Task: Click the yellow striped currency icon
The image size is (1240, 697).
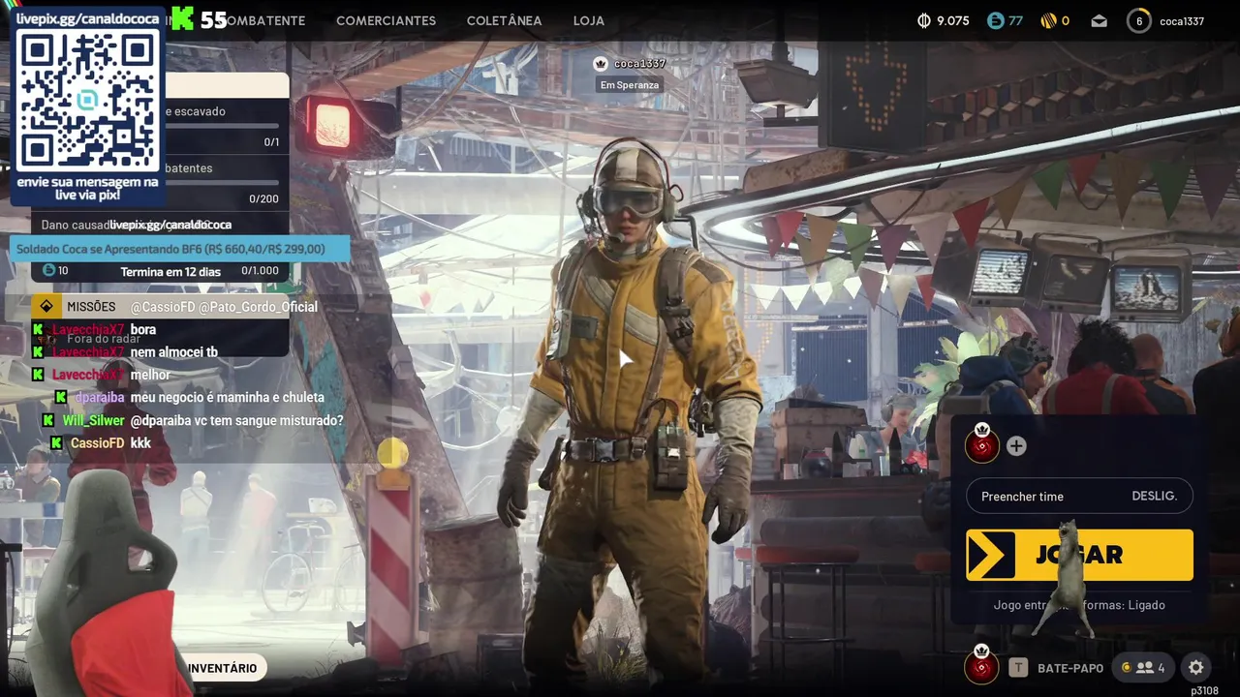Action: pyautogui.click(x=1048, y=20)
